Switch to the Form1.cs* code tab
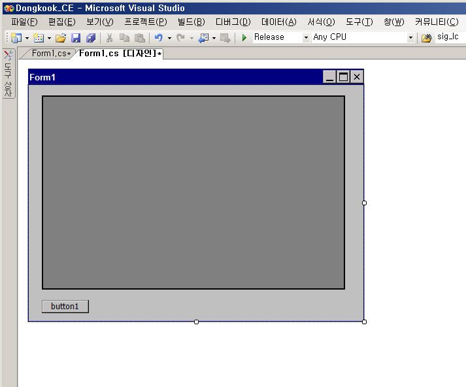 tap(50, 54)
